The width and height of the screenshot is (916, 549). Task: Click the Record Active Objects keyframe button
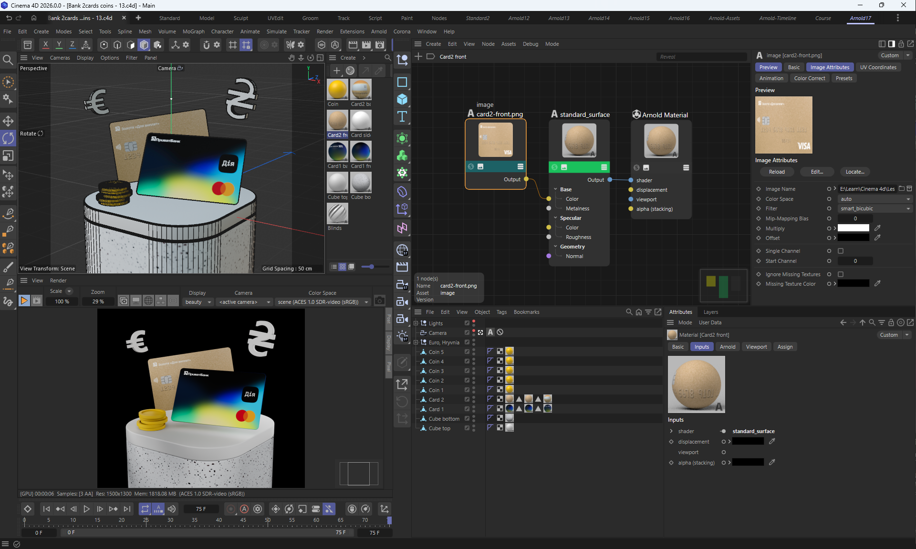tap(231, 509)
